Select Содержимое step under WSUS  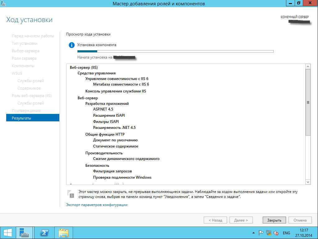(x=29, y=88)
